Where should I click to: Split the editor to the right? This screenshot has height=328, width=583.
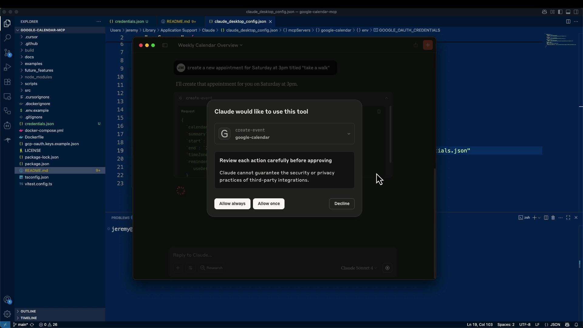click(x=568, y=22)
